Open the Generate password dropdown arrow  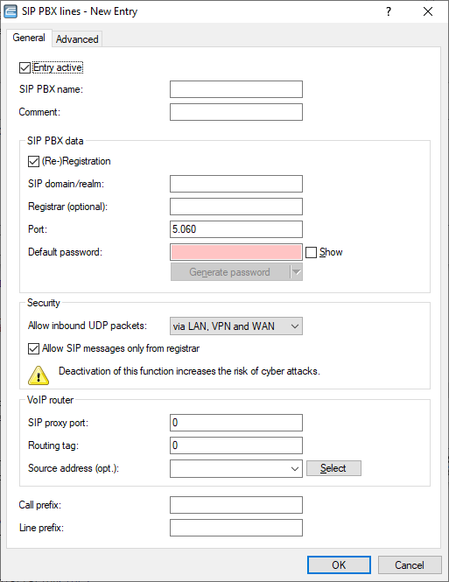(297, 272)
